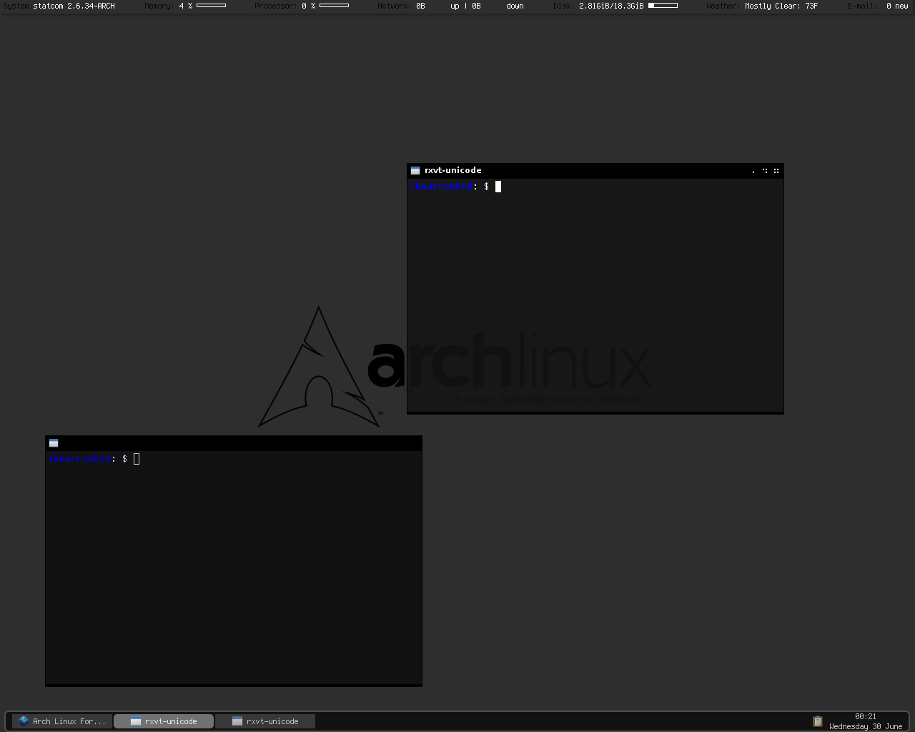Click the Weather Mostly Clear: 73F text
Image resolution: width=915 pixels, height=732 pixels.
coord(762,6)
